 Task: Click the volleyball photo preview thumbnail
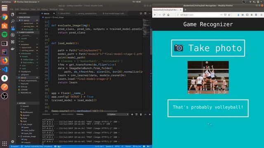coord(208,77)
